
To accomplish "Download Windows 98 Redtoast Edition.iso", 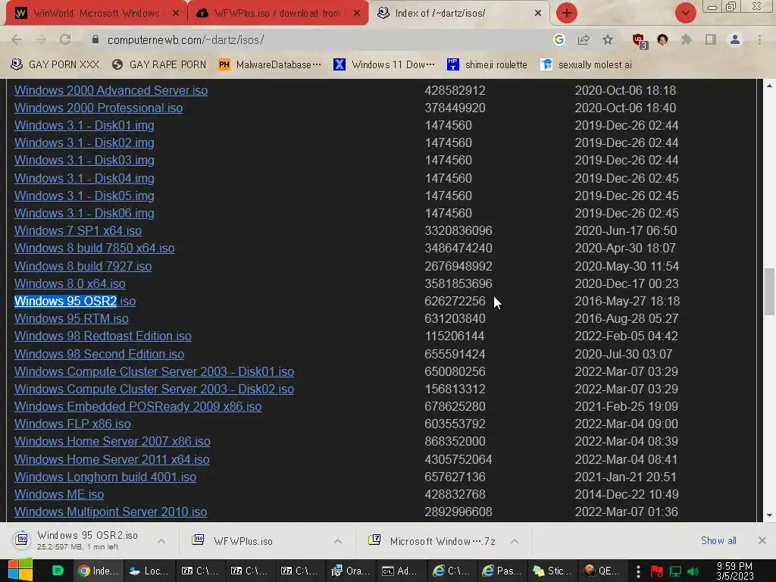I will 103,336.
